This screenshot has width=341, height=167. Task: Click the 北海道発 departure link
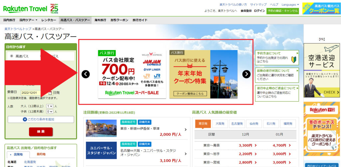(30, 162)
